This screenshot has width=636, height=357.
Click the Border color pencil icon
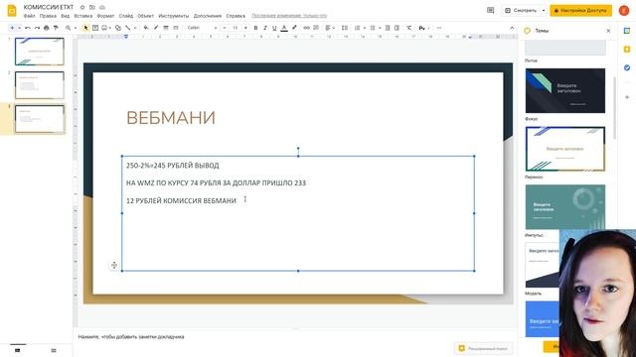[x=156, y=28]
